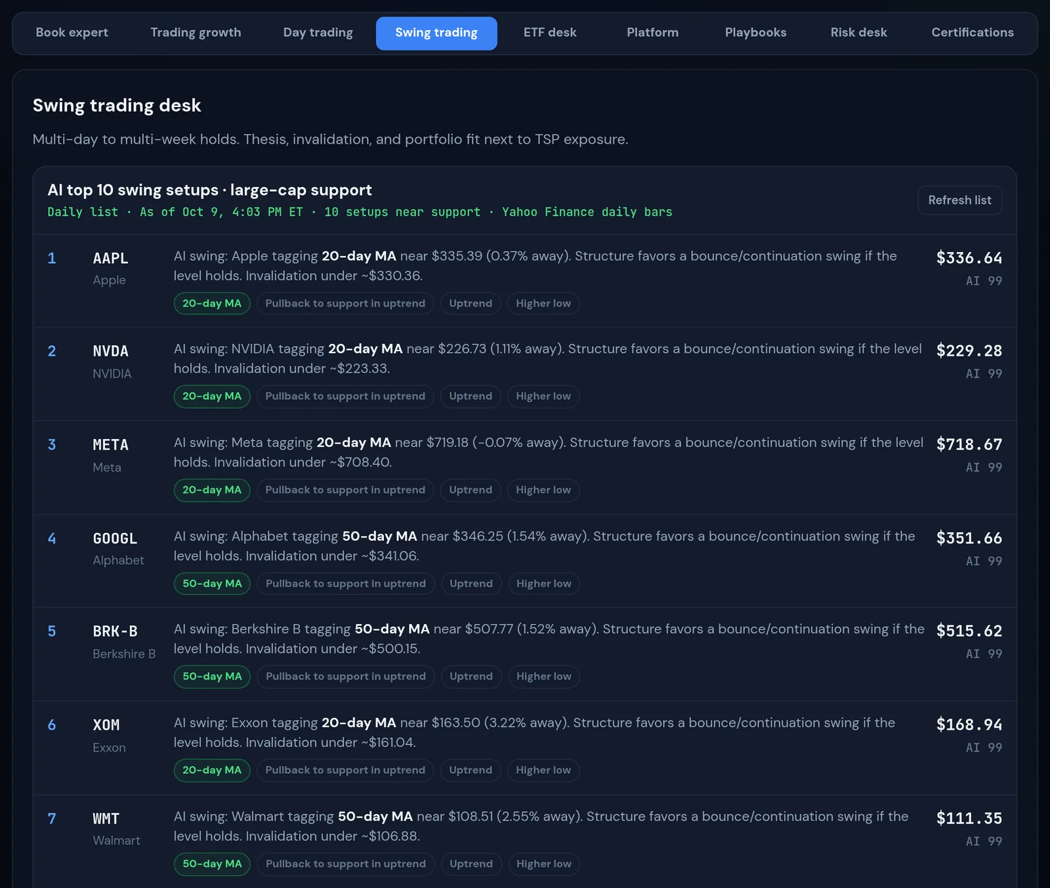Click the Higher low tag on WMT row
Viewport: 1050px width, 888px height.
pyautogui.click(x=544, y=864)
